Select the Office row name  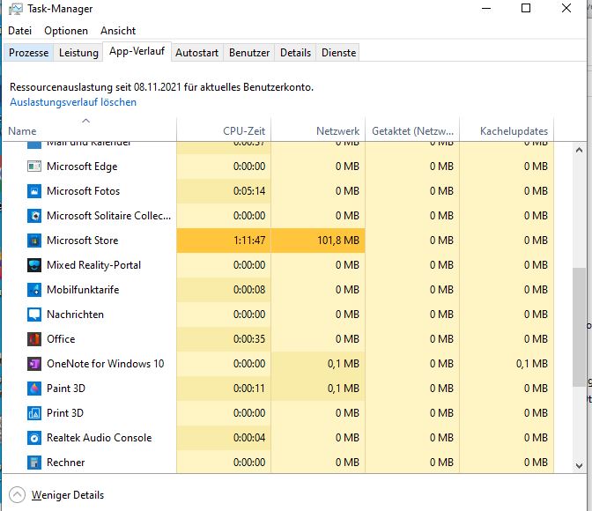click(x=61, y=339)
